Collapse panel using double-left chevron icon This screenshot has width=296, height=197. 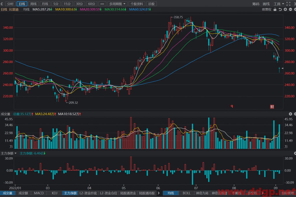[2, 4]
